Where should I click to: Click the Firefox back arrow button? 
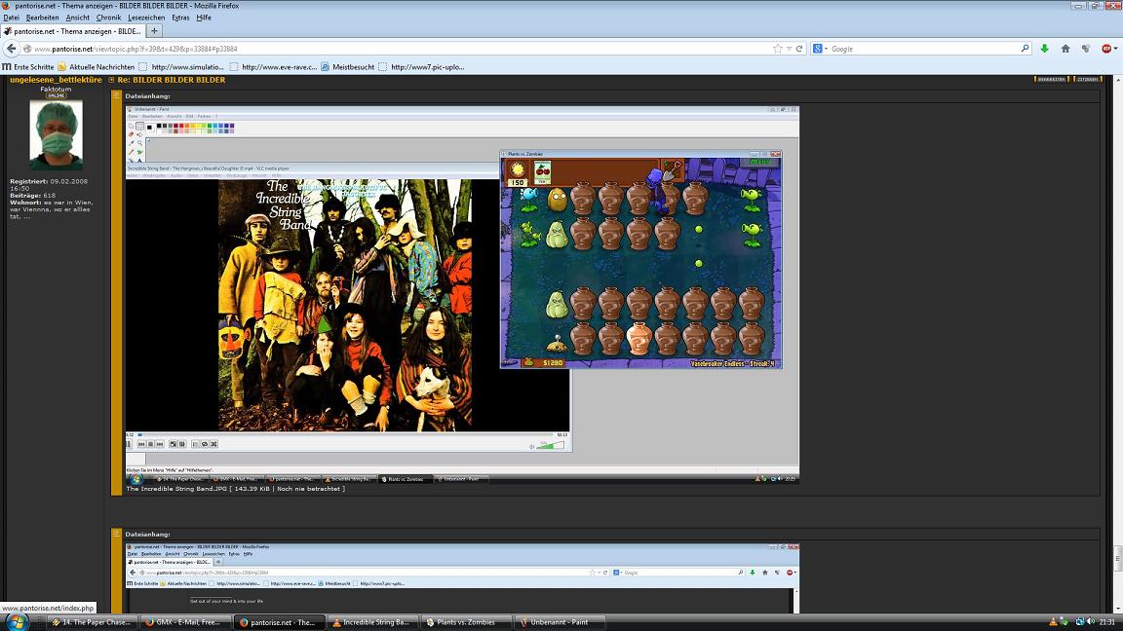point(12,49)
